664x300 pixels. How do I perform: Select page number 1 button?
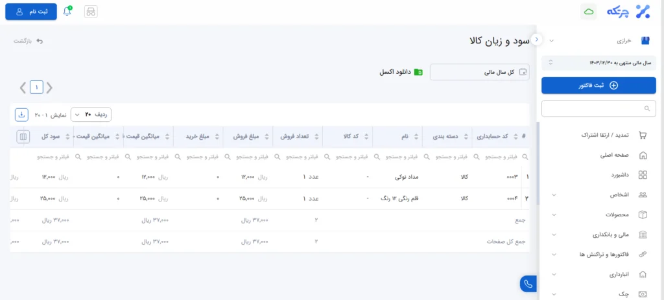pos(36,87)
